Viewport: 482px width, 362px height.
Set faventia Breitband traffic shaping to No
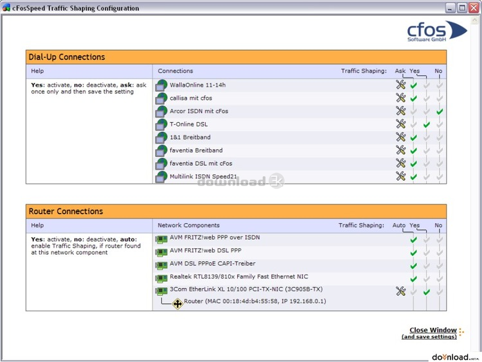click(x=440, y=150)
